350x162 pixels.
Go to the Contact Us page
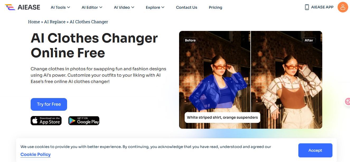(186, 7)
